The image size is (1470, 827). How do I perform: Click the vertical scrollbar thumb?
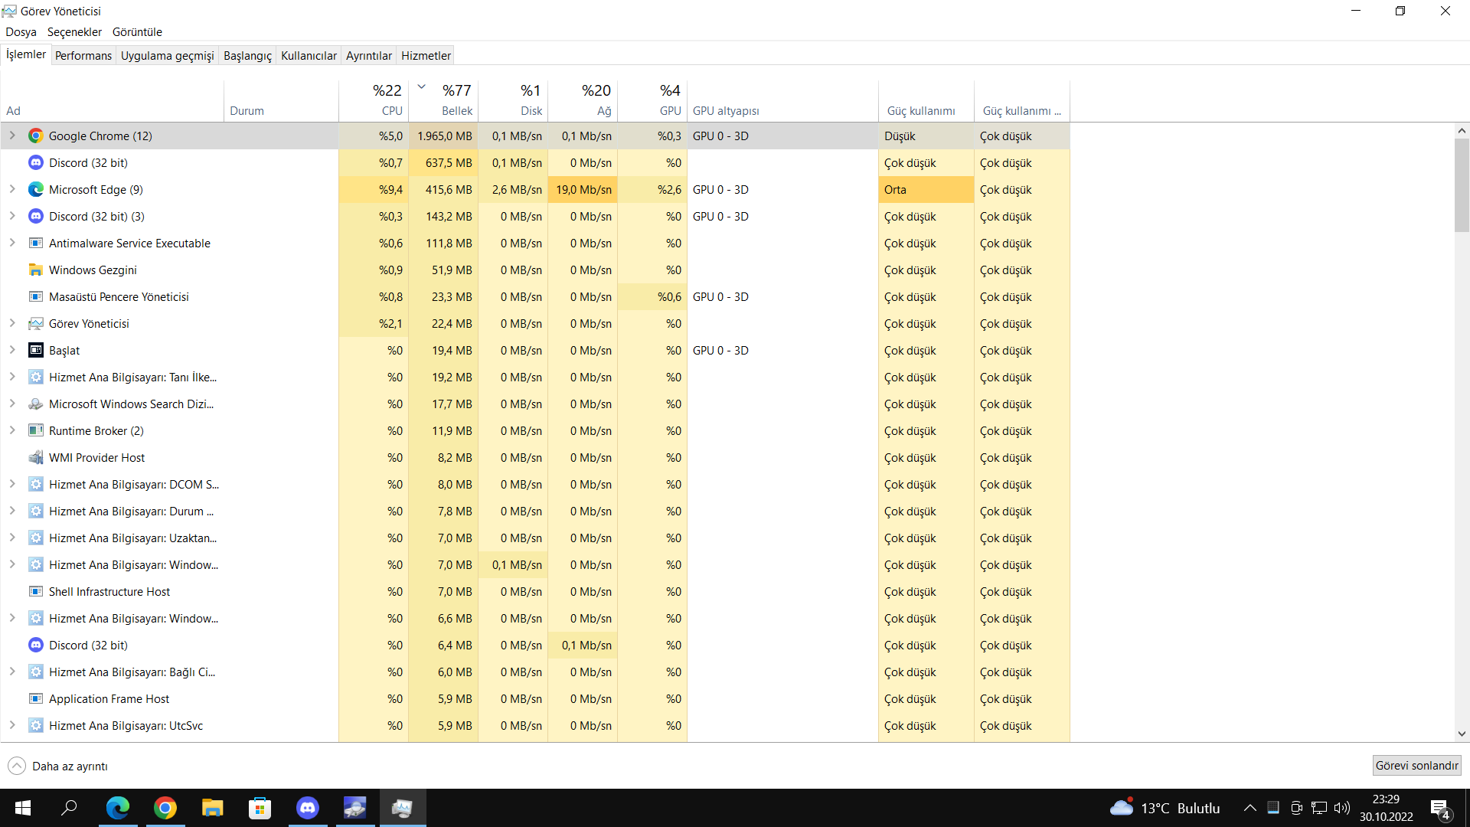(1462, 185)
